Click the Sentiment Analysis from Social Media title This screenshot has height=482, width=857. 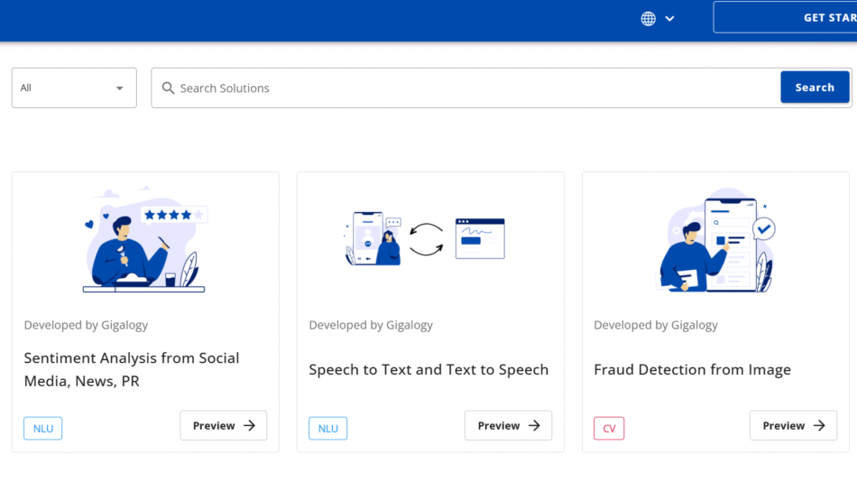[132, 369]
